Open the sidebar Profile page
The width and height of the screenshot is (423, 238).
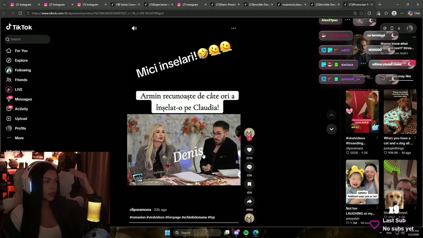(x=20, y=128)
